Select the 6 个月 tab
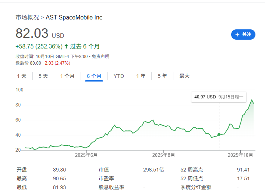This screenshot has height=195, width=265. click(x=94, y=76)
